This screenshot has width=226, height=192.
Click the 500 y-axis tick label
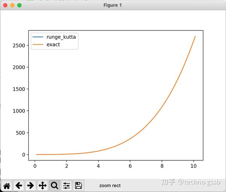20,133
